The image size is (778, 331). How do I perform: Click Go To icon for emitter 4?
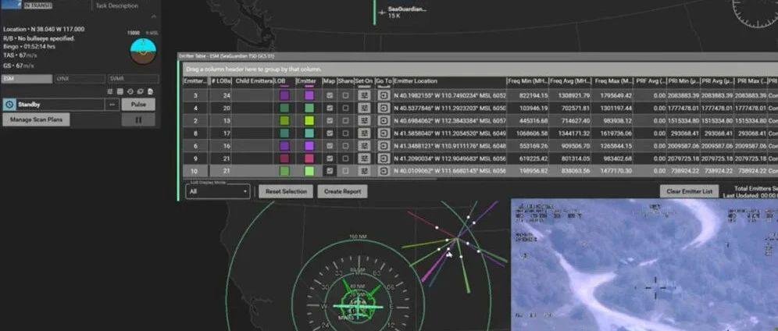point(383,108)
